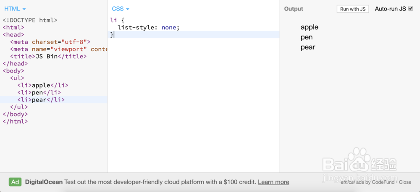Click the DigitalOcean name in the ad
The image size is (420, 192).
tap(44, 182)
